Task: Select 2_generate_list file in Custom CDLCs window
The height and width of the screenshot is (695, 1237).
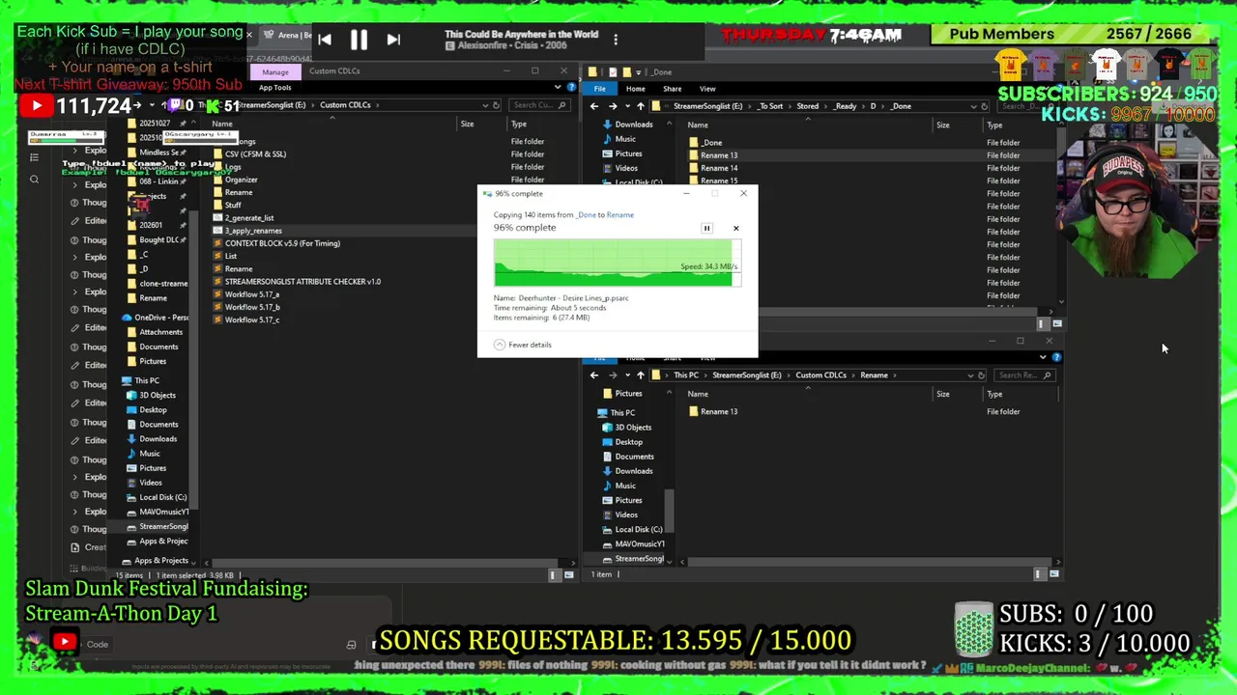Action: (249, 218)
